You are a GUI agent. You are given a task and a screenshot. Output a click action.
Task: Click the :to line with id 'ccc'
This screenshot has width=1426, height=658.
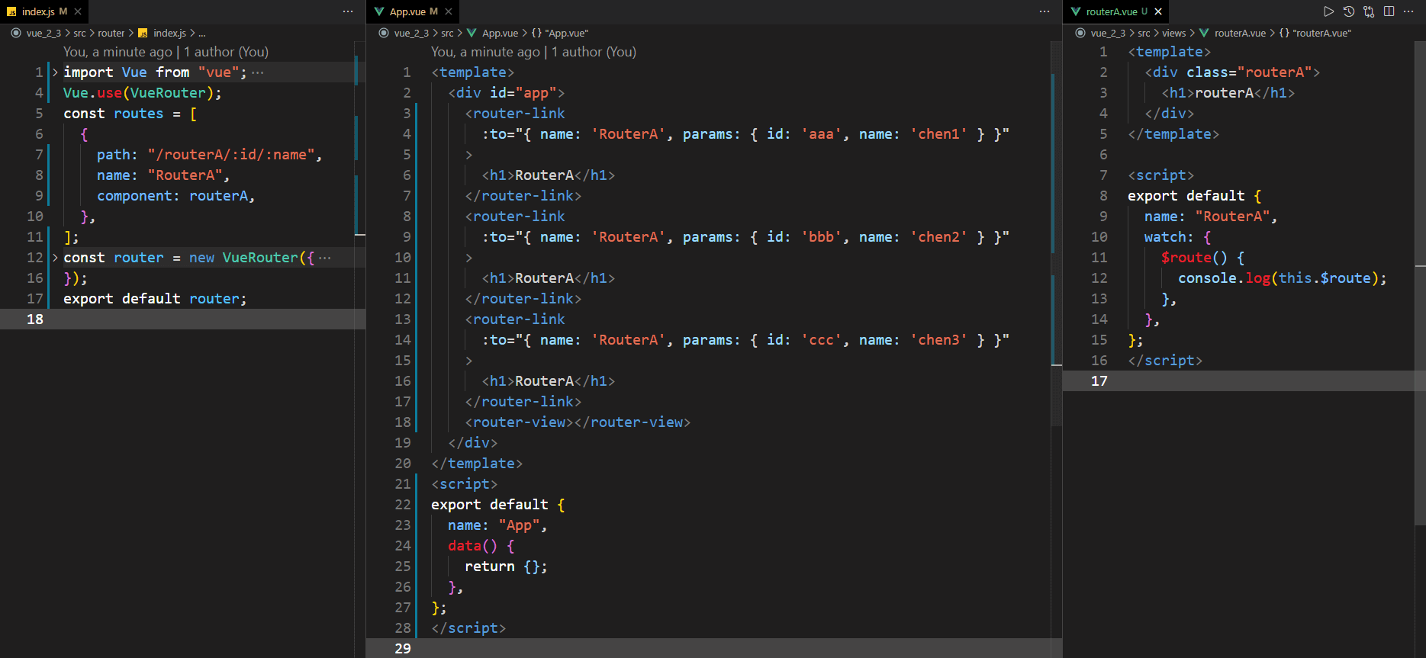tap(745, 340)
